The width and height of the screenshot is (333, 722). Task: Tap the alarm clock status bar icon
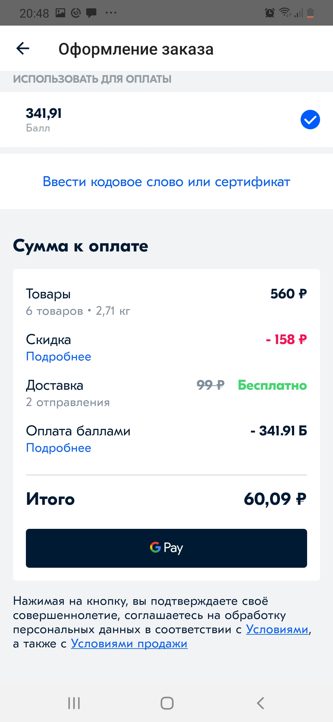pos(270,13)
